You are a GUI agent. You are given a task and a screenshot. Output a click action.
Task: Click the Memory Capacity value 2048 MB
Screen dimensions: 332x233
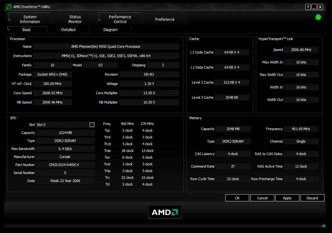tap(233, 129)
